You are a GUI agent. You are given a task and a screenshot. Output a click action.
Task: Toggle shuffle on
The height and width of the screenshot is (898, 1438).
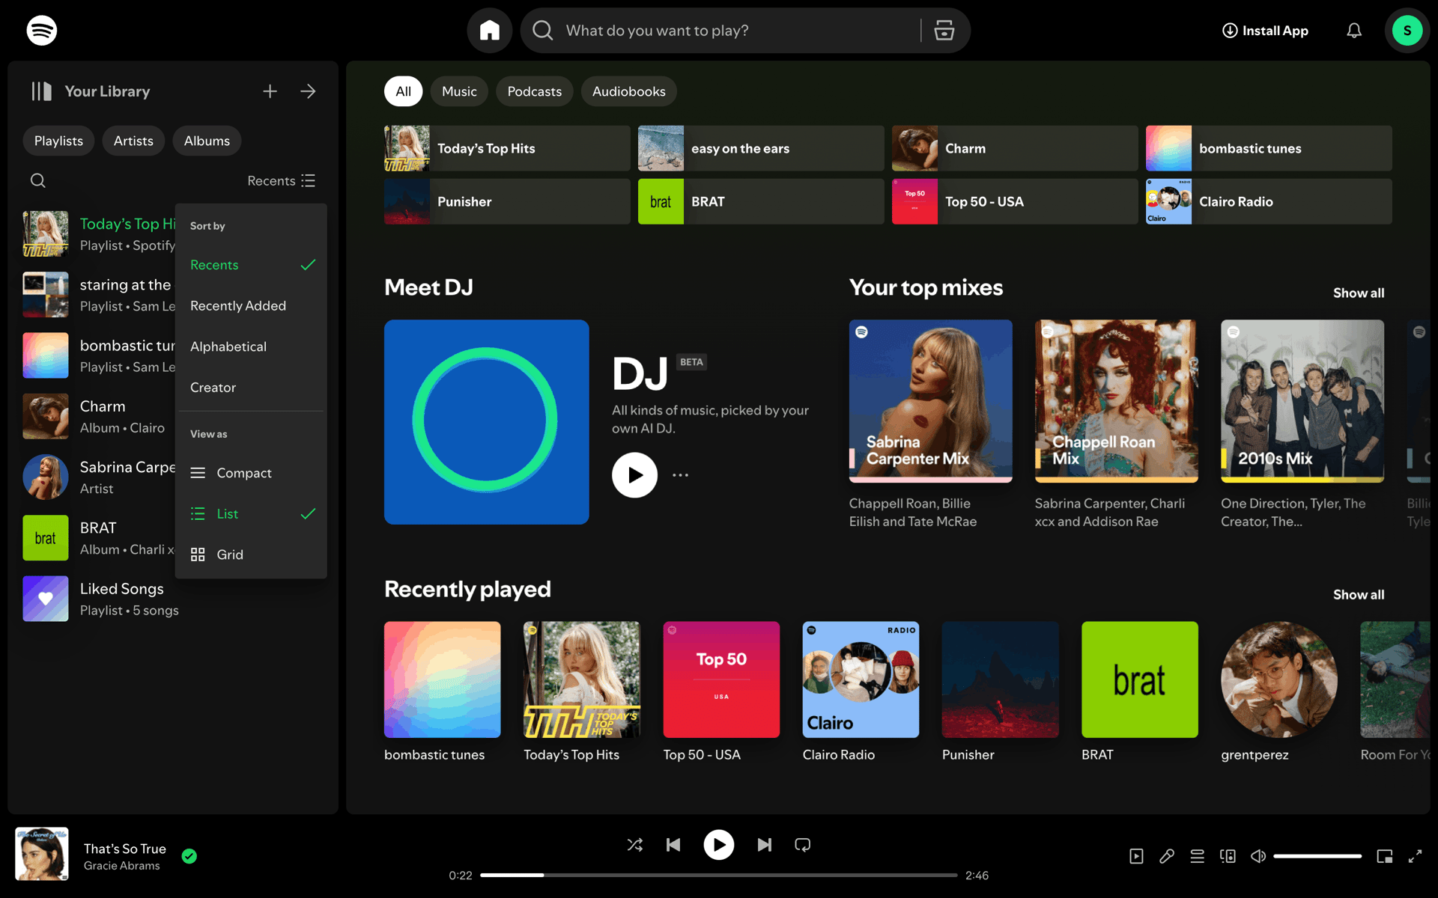pyautogui.click(x=634, y=845)
